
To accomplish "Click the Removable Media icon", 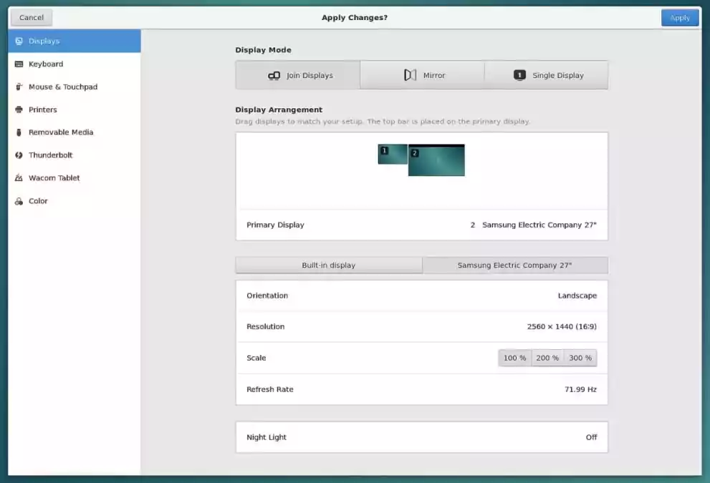I will 19,132.
